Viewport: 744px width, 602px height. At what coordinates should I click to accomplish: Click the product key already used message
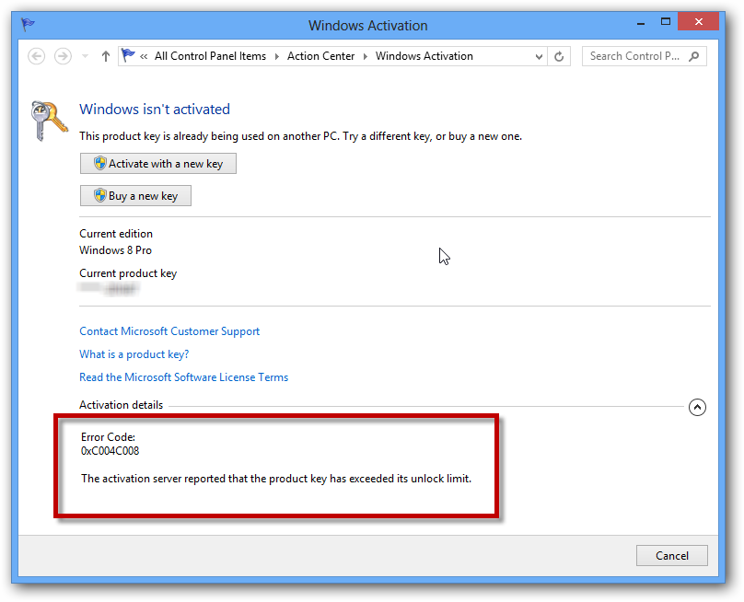click(x=300, y=136)
